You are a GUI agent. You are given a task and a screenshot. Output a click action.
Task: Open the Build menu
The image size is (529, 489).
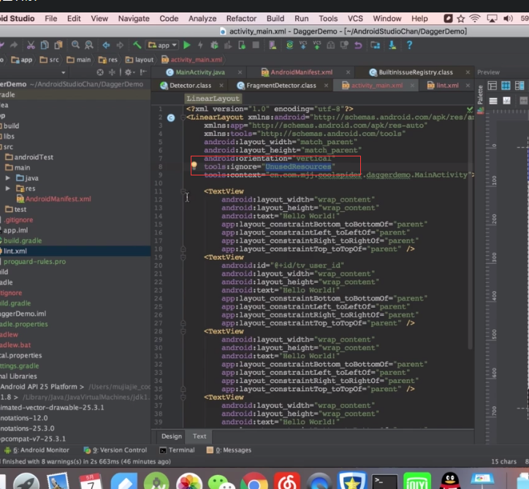point(275,18)
